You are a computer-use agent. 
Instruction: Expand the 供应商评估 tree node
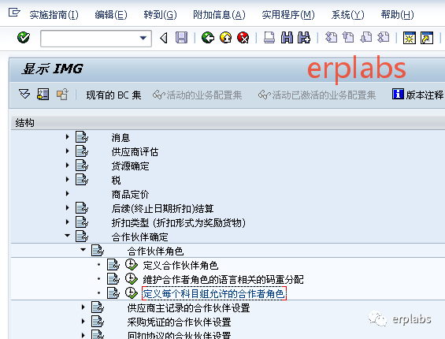tap(67, 151)
